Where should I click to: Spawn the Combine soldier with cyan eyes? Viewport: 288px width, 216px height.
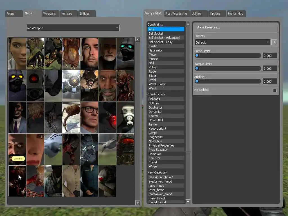click(x=125, y=54)
